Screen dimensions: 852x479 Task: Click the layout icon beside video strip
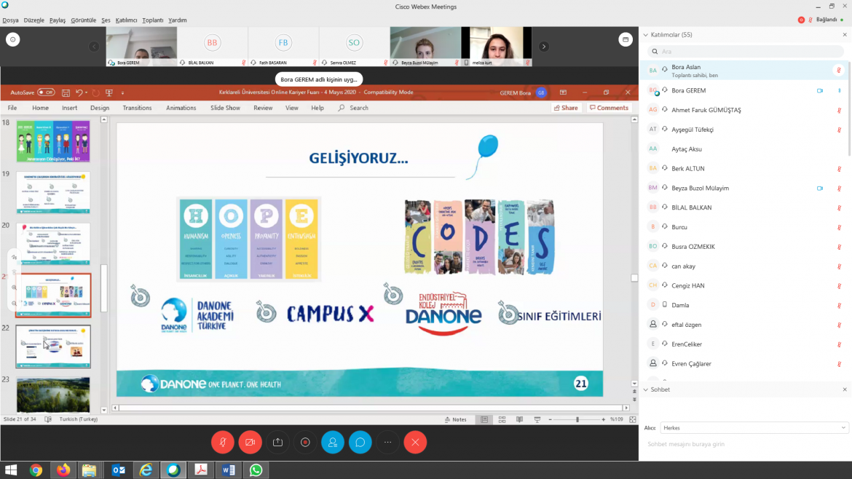coord(626,39)
